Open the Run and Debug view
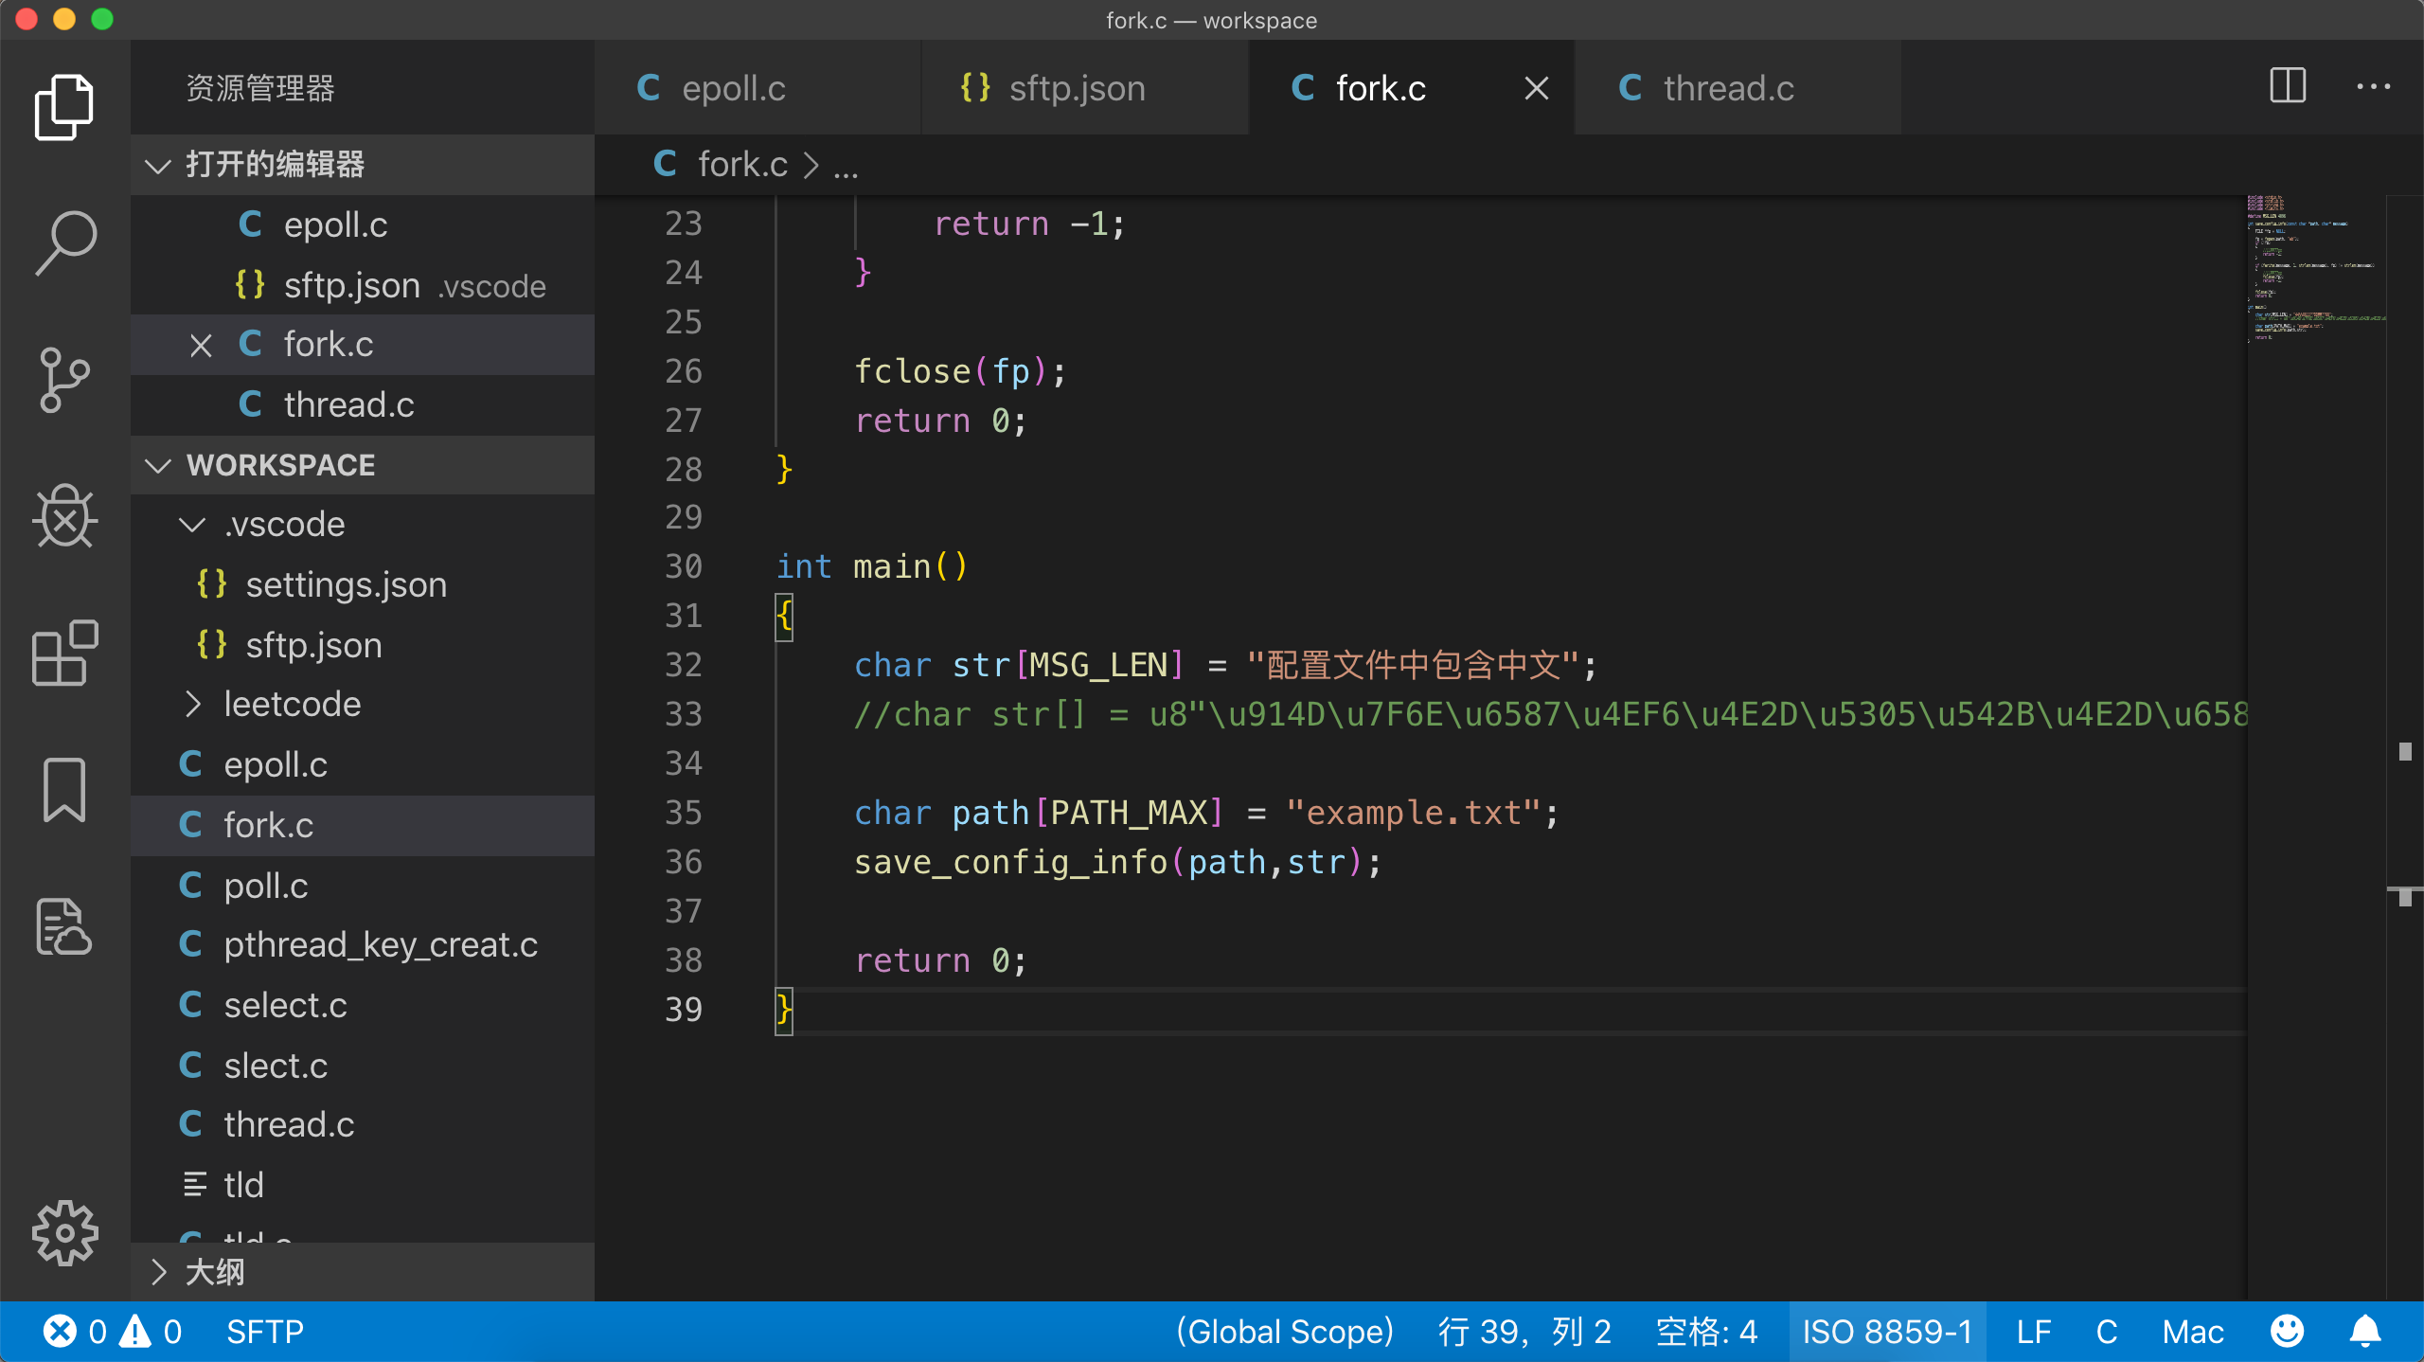 click(64, 516)
